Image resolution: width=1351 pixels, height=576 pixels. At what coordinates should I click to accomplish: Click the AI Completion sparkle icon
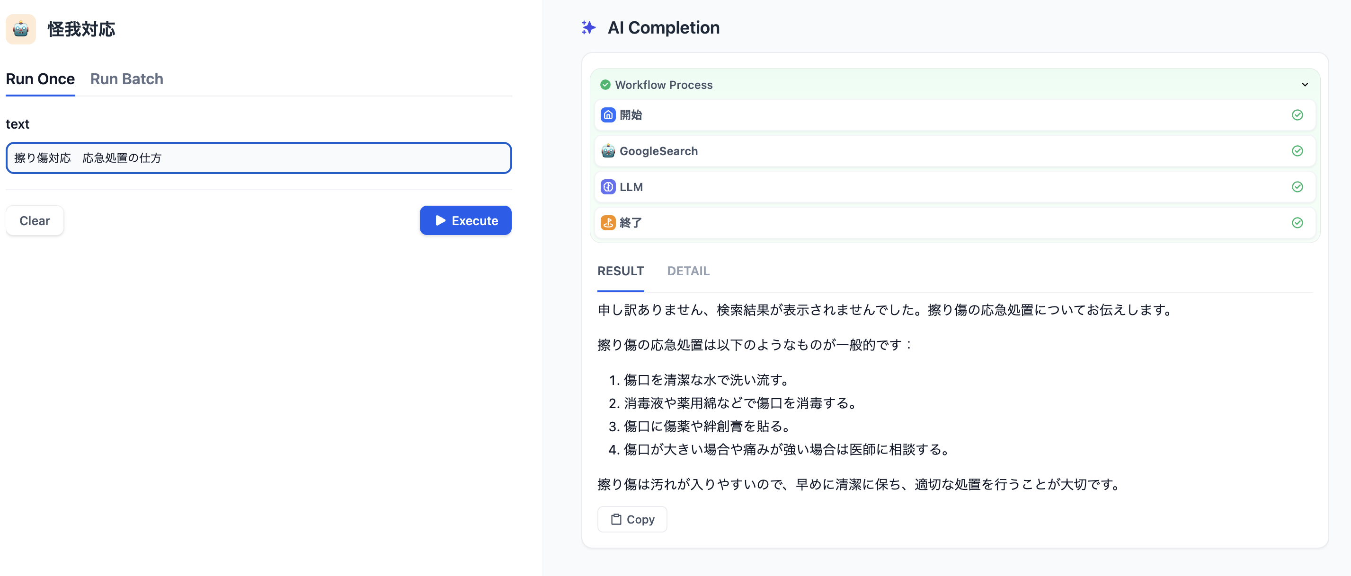pyautogui.click(x=588, y=27)
